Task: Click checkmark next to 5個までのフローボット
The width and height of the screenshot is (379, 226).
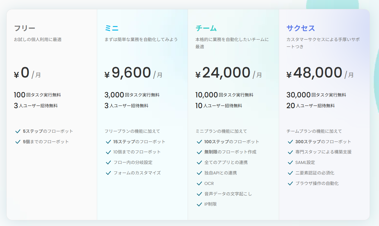Action: click(x=18, y=142)
